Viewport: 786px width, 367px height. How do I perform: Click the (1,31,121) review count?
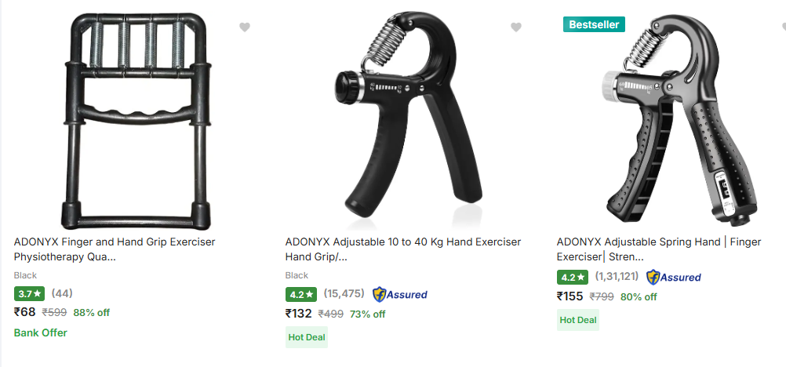[x=617, y=276]
